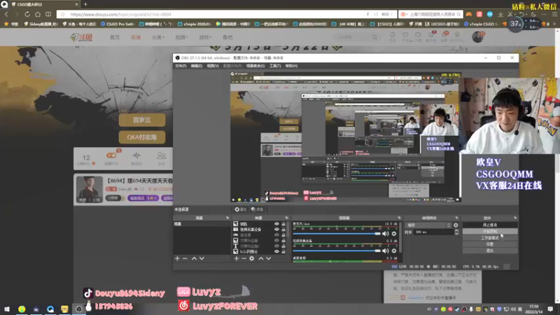
Task: Open a new browser tab with the plus button
Action: 85,4
